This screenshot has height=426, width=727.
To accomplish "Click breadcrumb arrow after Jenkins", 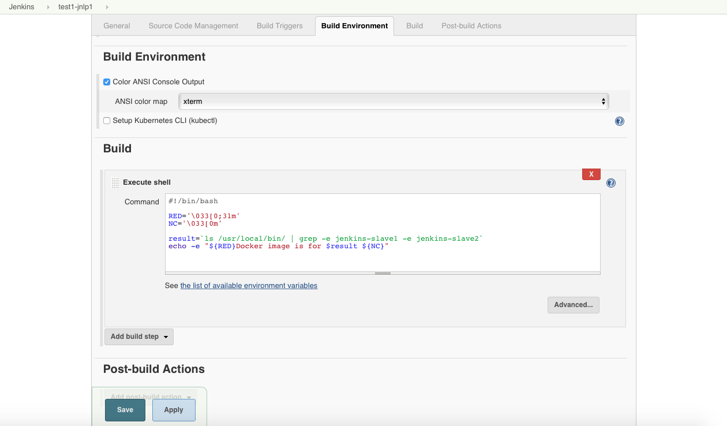I will coord(48,7).
